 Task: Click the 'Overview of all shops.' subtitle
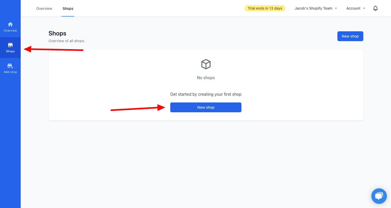[x=67, y=41]
